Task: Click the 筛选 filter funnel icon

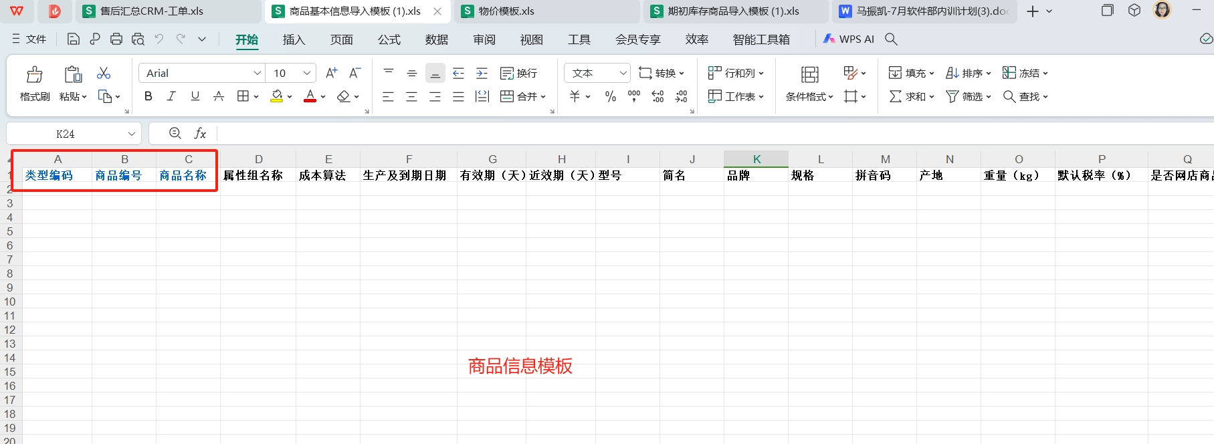Action: [x=952, y=96]
